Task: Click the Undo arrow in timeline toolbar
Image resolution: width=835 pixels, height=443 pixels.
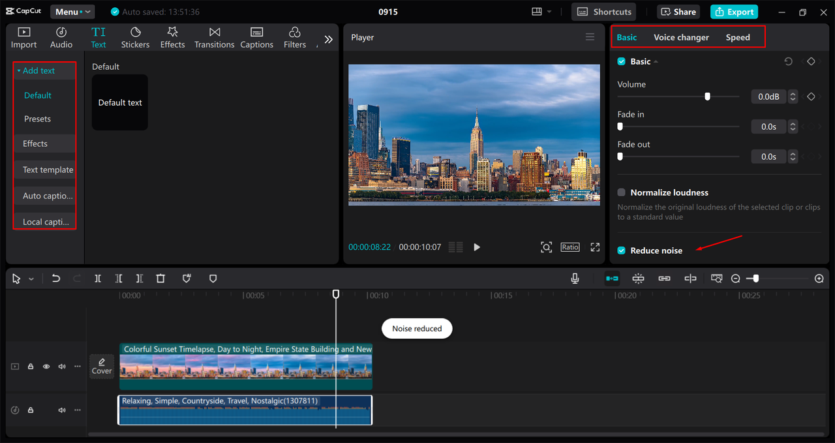Action: tap(56, 279)
